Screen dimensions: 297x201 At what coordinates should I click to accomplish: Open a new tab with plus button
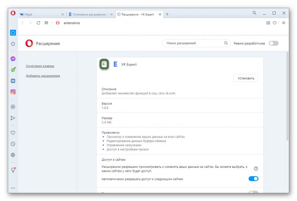pyautogui.click(x=167, y=14)
